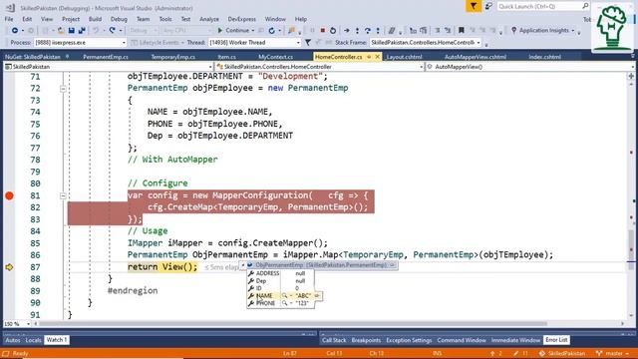Switch to the TemporaryEmp.cs tab
The height and width of the screenshot is (359, 638).
point(172,57)
